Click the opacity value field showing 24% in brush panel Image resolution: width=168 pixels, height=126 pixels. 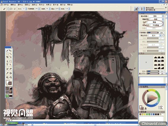click(161, 33)
